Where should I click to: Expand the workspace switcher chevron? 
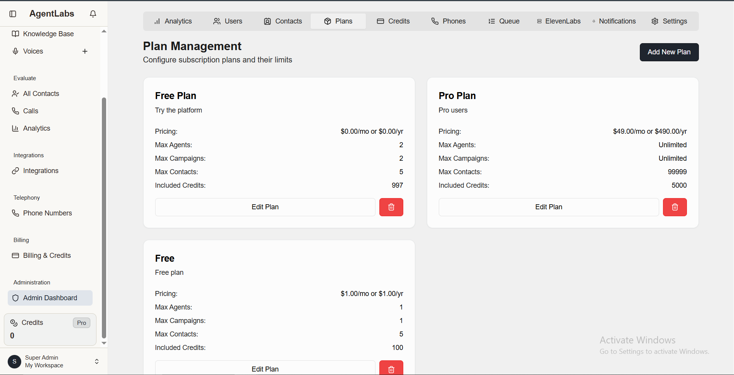96,361
